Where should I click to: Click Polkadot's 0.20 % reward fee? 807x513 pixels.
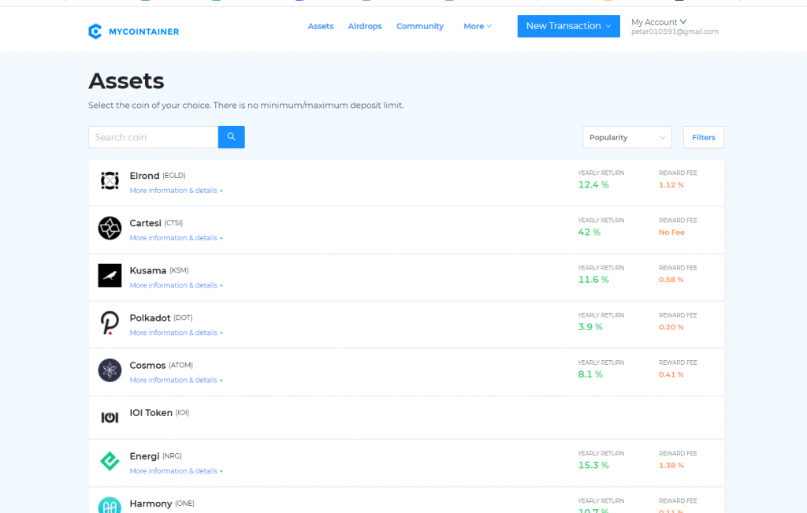671,327
